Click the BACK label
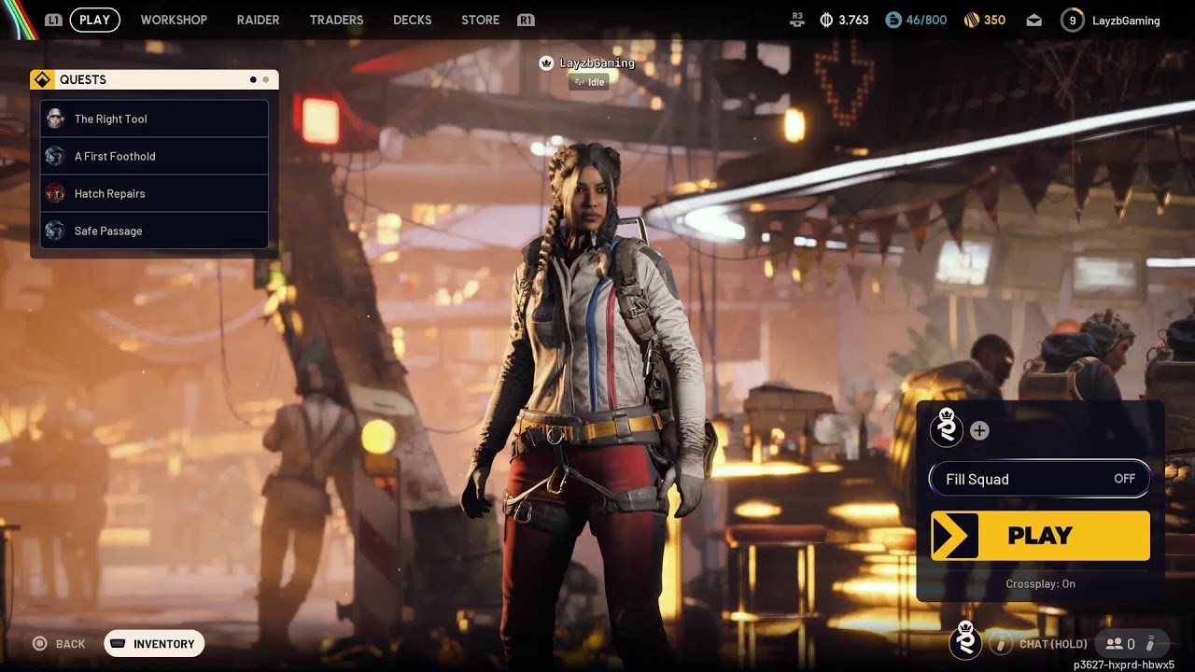Viewport: 1195px width, 672px height. pos(70,644)
